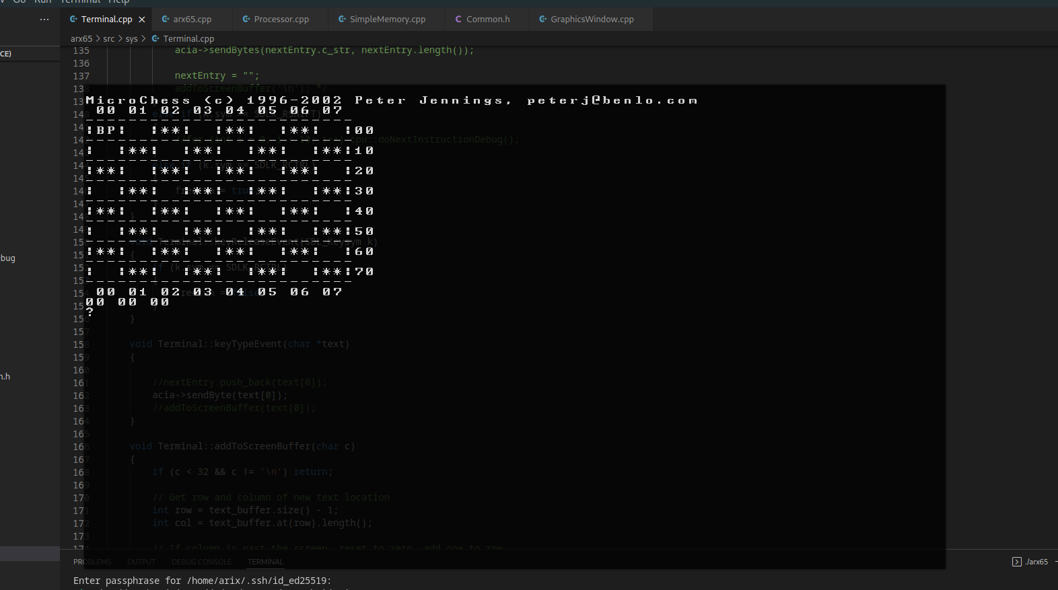This screenshot has height=590, width=1058.
Task: Close the Terminal.cpp tab
Action: pos(142,20)
